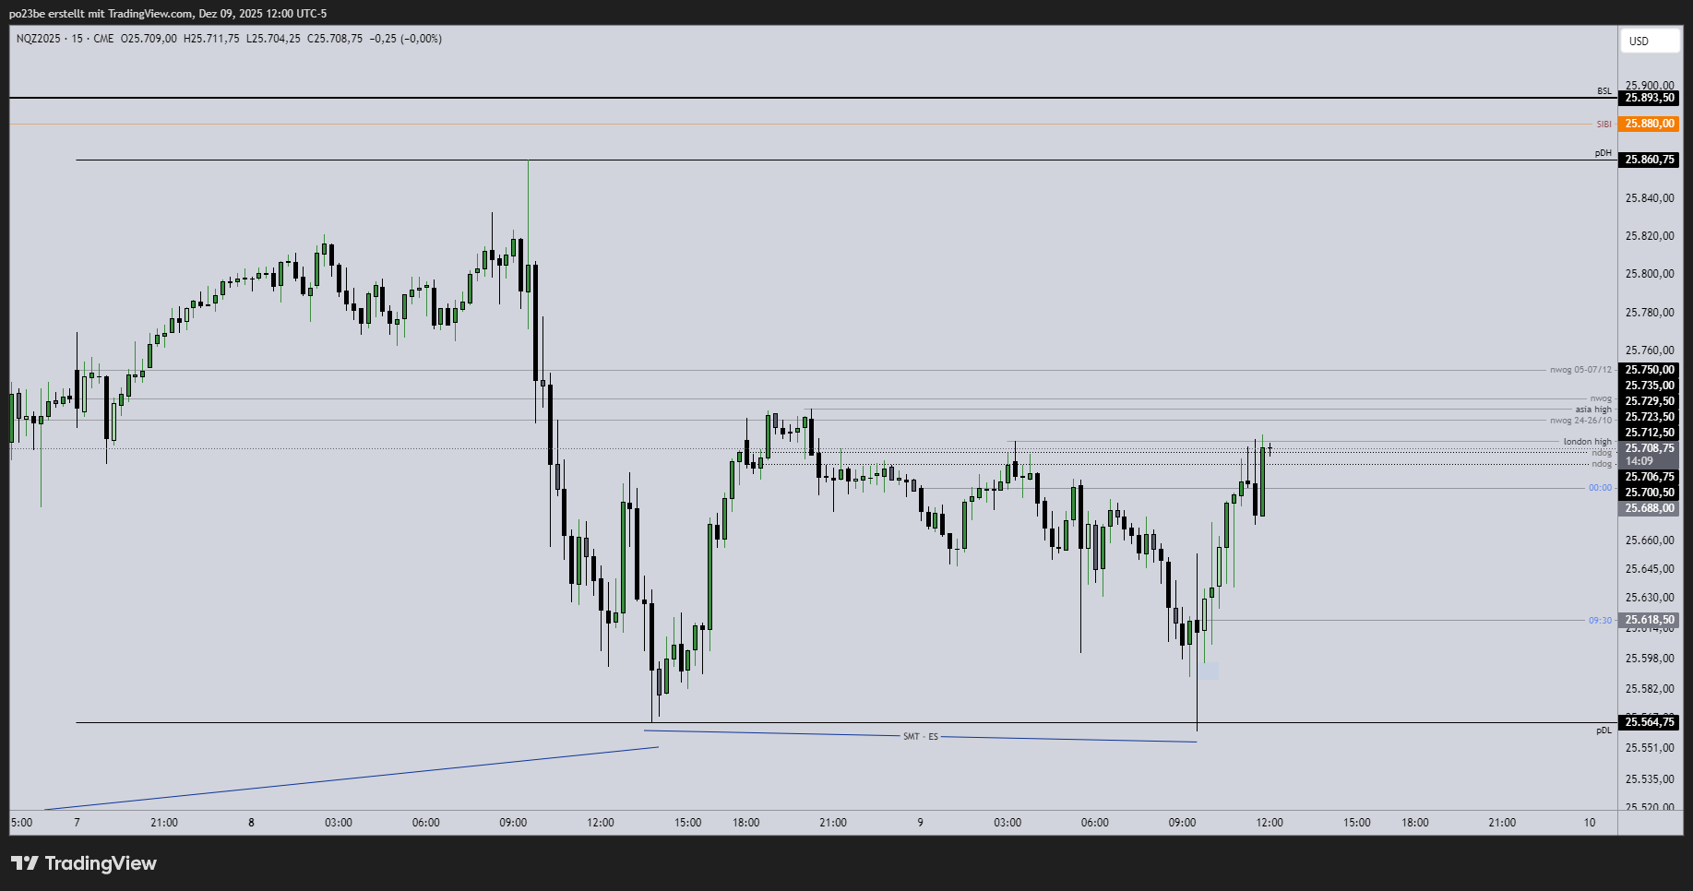Click the current price label 25.708,75

pos(1648,448)
